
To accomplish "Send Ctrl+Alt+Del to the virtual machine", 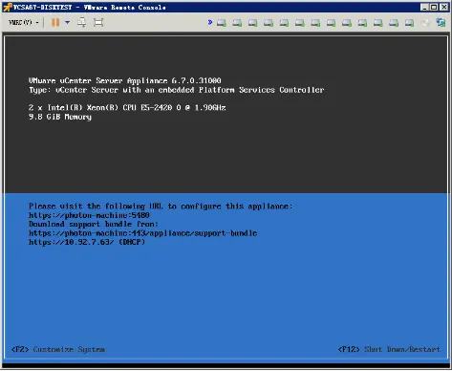I will tap(82, 22).
